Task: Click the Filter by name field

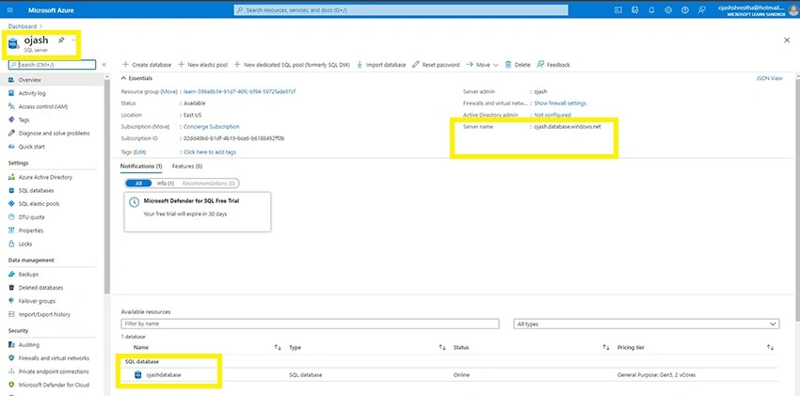Action: tap(310, 324)
